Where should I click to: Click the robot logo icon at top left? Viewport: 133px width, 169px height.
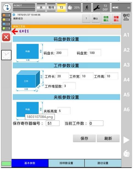(x=7, y=7)
